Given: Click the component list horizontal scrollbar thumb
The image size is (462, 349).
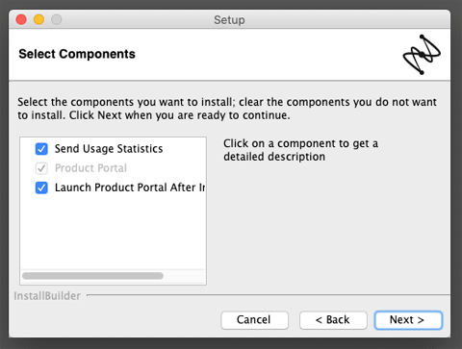Looking at the screenshot, I should pos(92,276).
